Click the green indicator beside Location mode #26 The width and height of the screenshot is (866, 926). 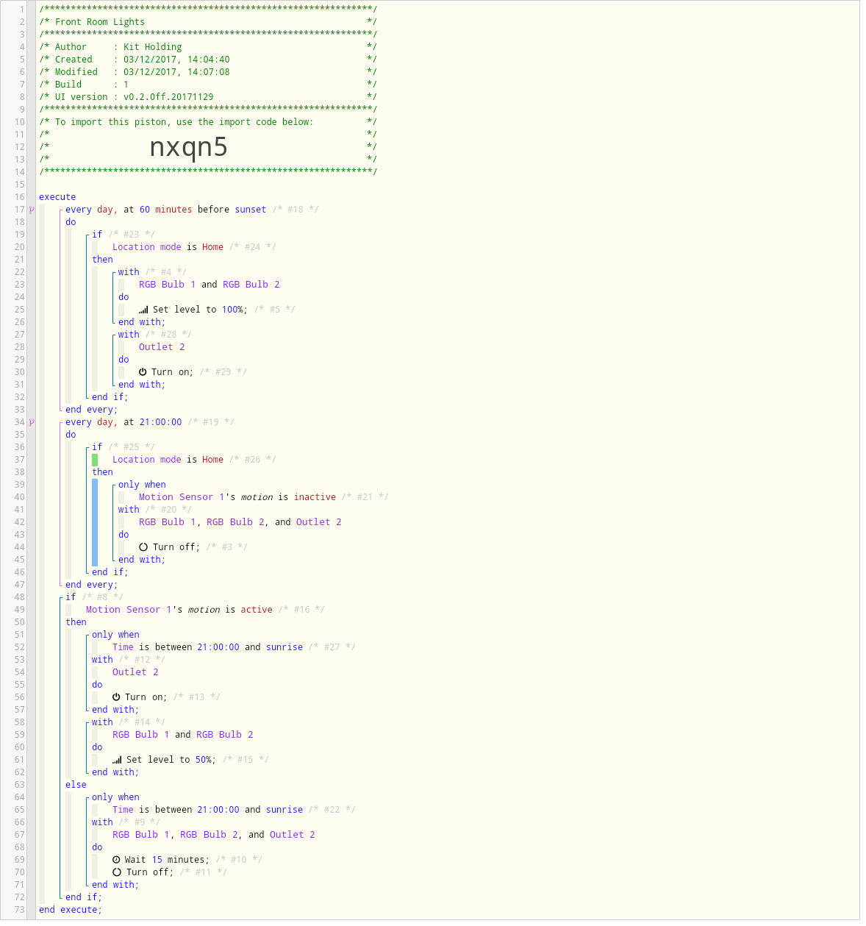95,460
